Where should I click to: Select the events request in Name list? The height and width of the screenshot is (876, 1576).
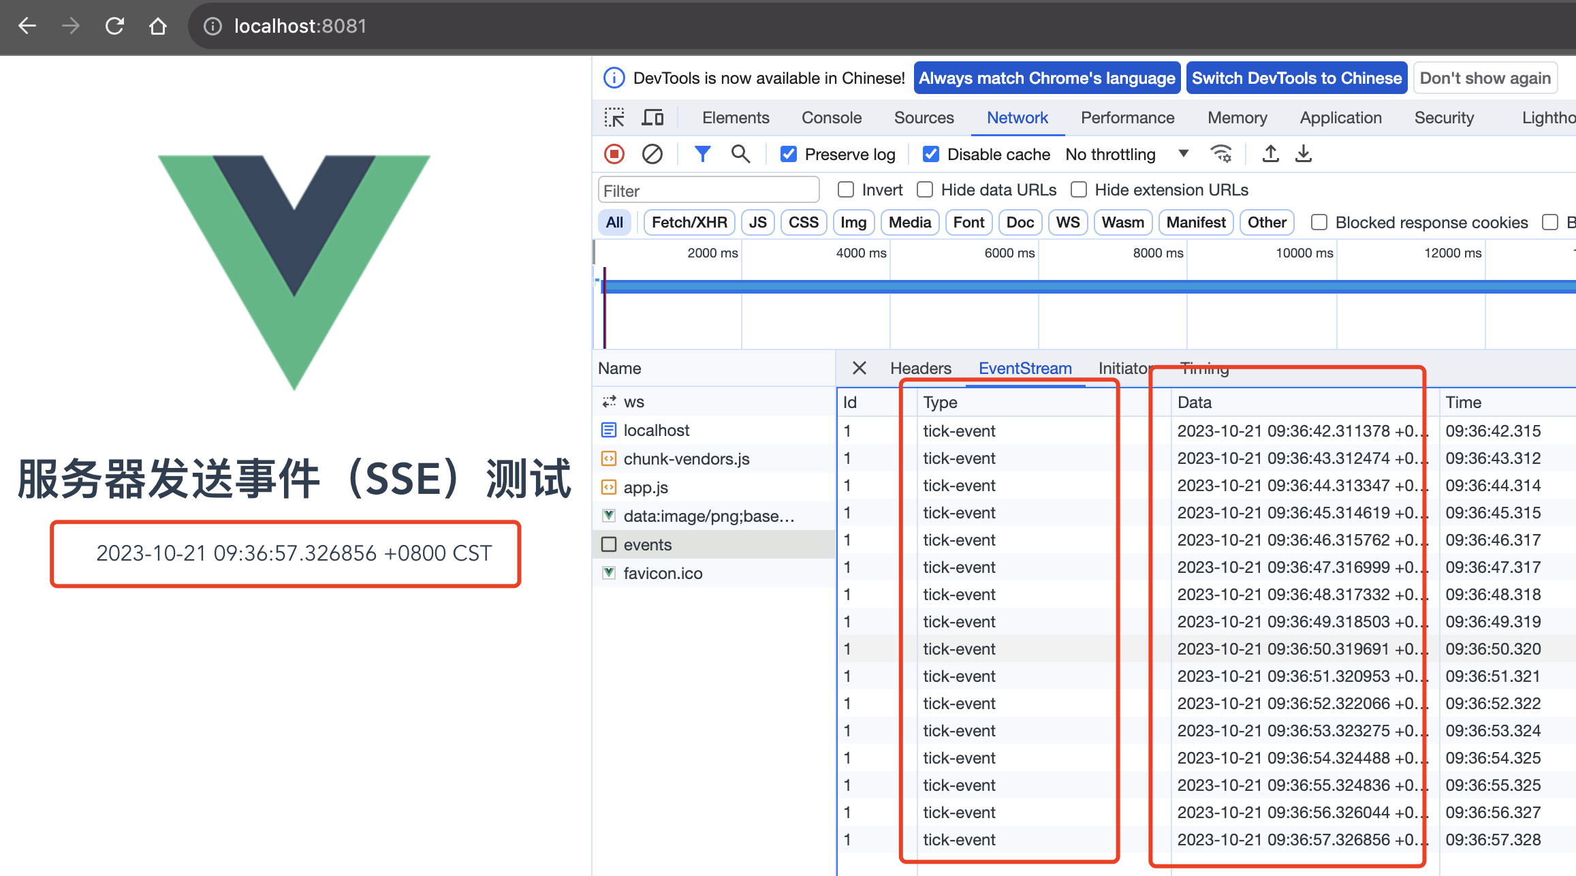[647, 544]
